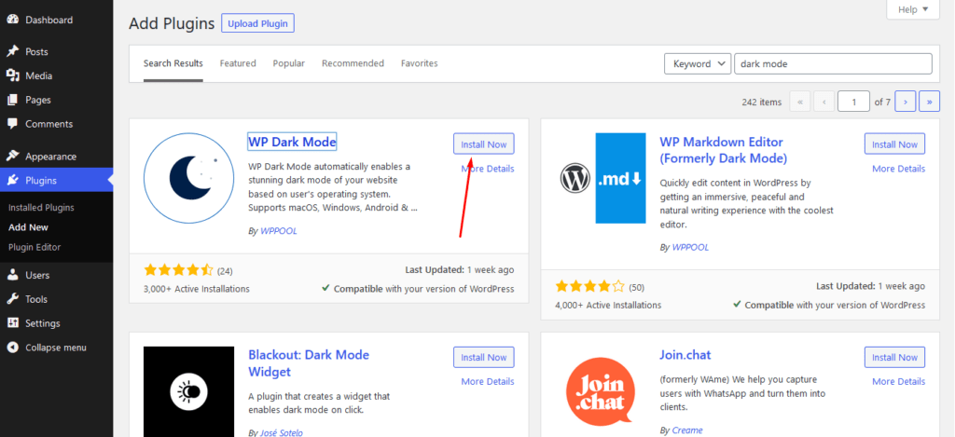Viewport: 955px width, 437px height.
Task: Click the Appearance paintbrush icon
Action: 13,157
